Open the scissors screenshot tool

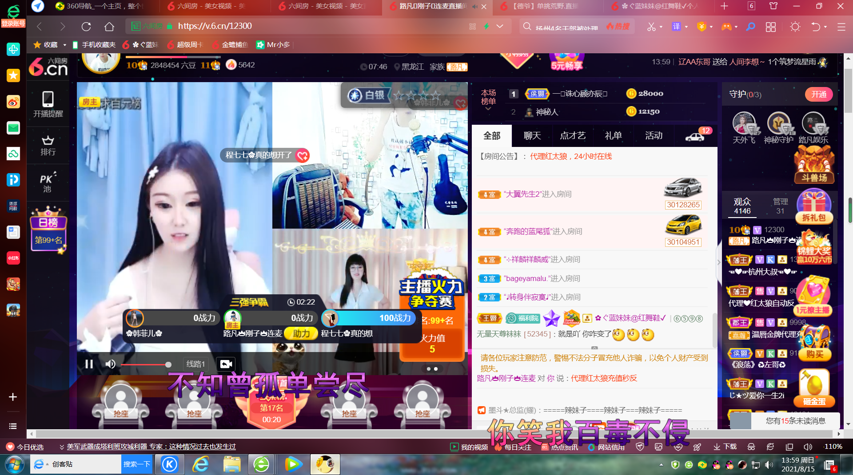(651, 27)
